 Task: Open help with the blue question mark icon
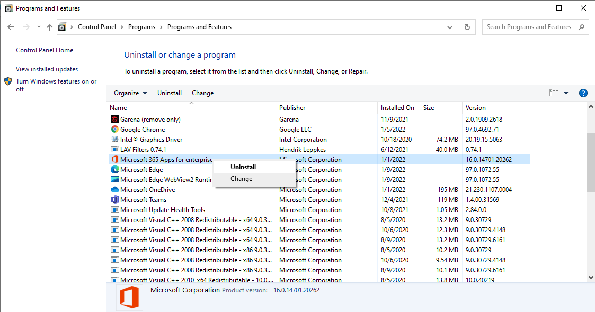coord(583,93)
